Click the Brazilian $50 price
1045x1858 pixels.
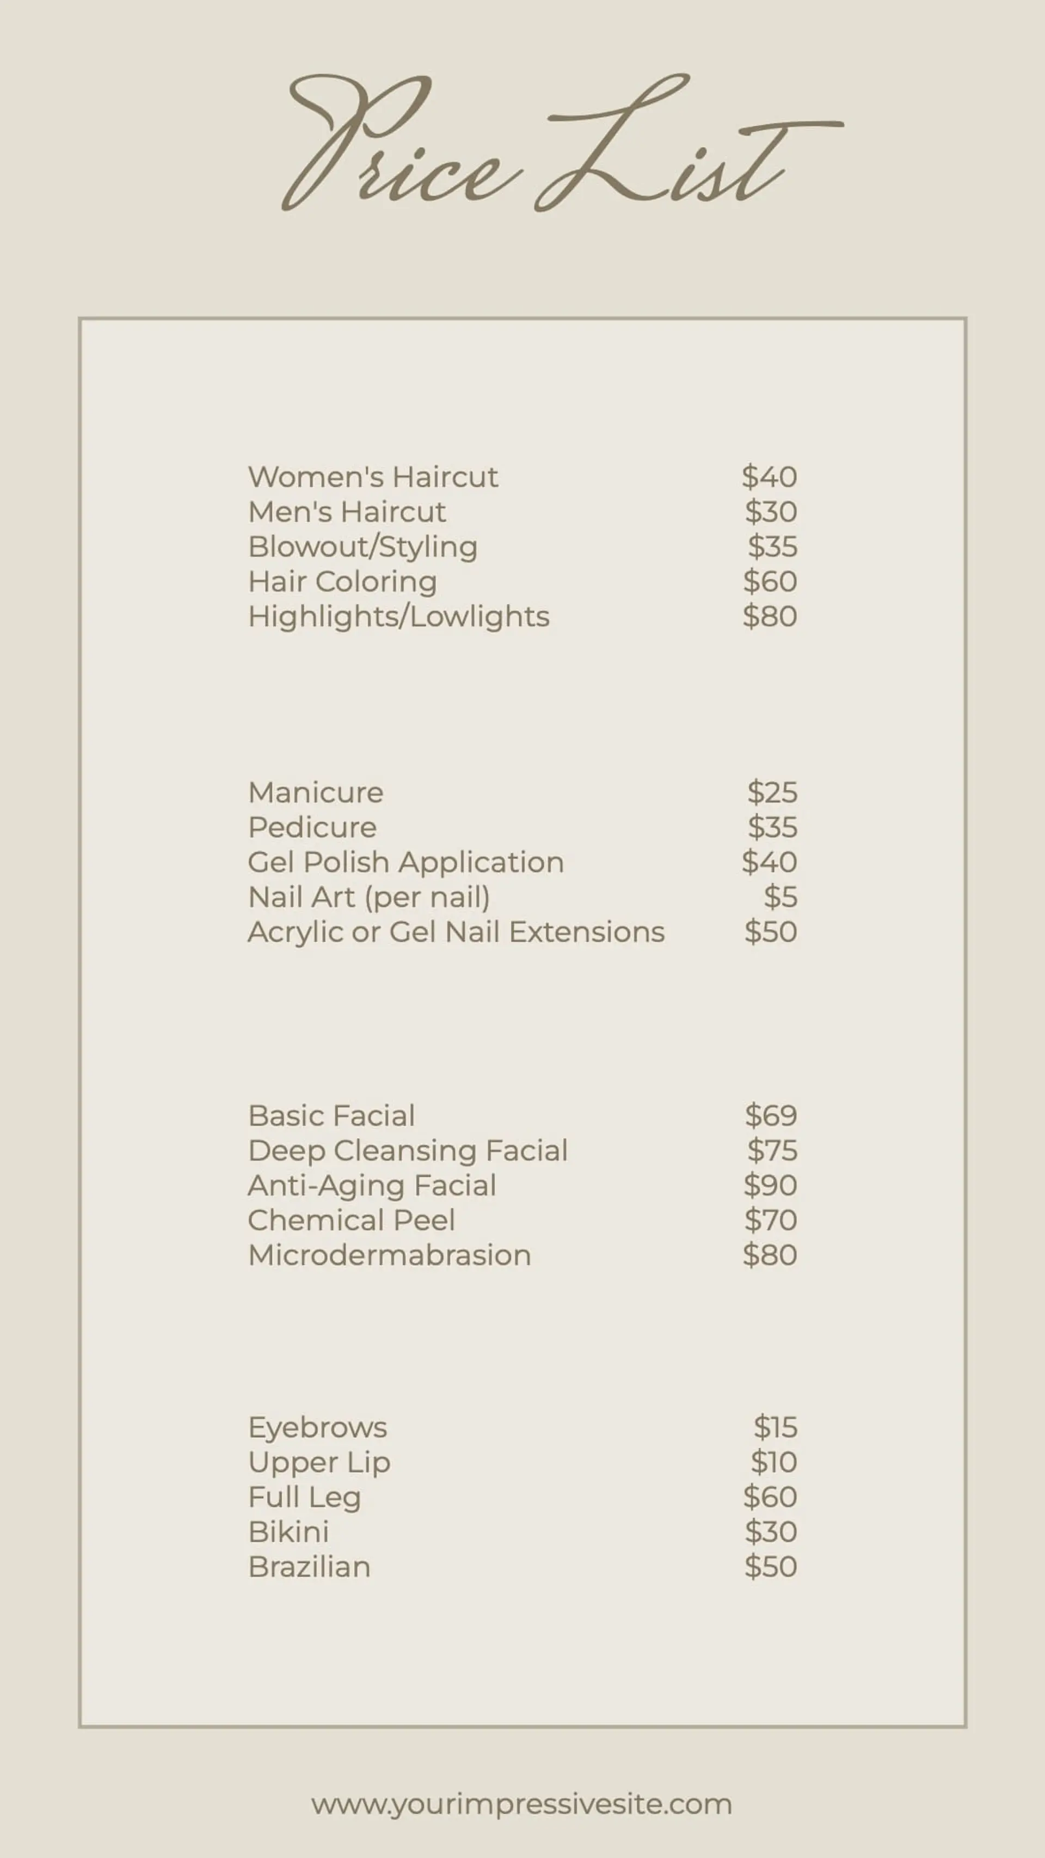pyautogui.click(x=771, y=1567)
